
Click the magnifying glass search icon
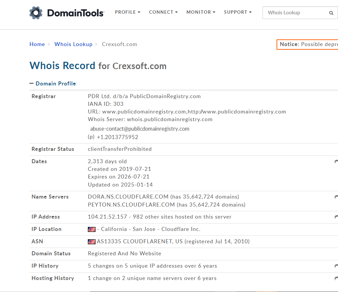pos(331,13)
